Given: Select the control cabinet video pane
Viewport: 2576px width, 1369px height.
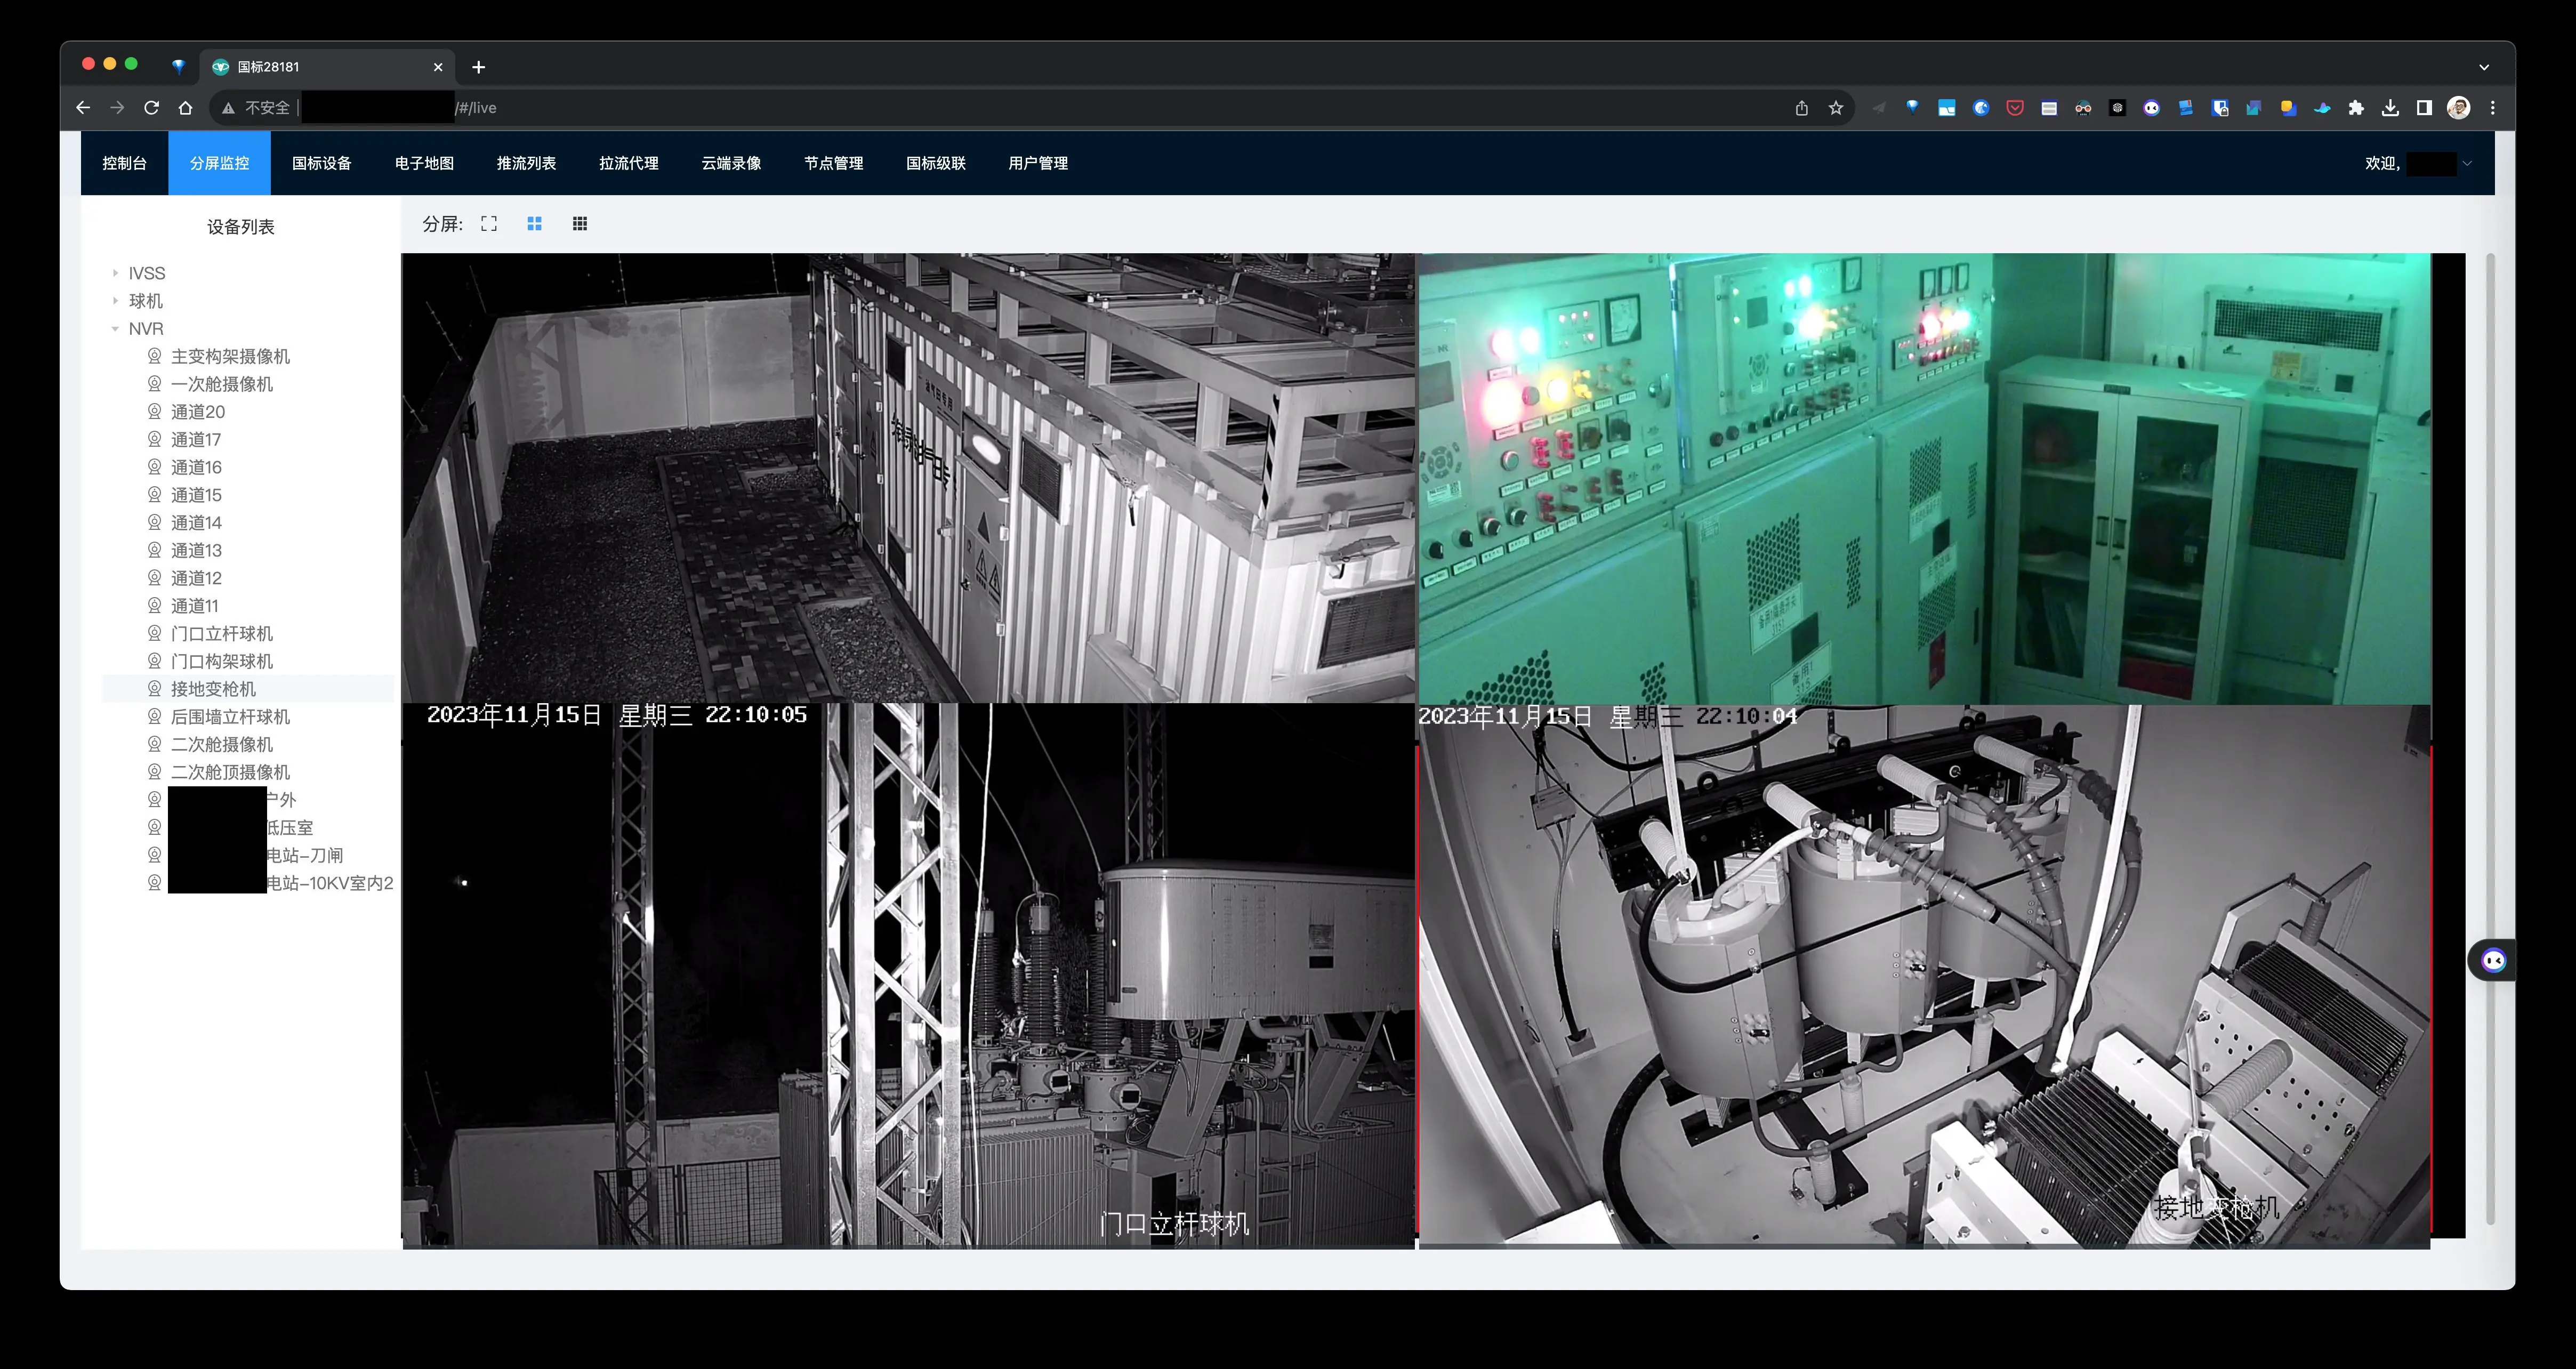Looking at the screenshot, I should 1924,478.
